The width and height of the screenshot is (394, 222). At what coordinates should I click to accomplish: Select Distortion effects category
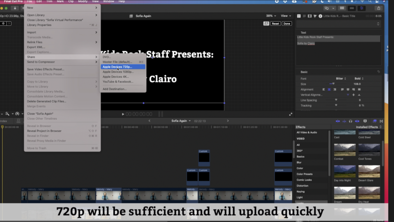[x=302, y=186]
